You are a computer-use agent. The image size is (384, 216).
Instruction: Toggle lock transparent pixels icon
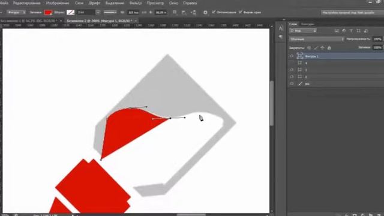click(310, 48)
